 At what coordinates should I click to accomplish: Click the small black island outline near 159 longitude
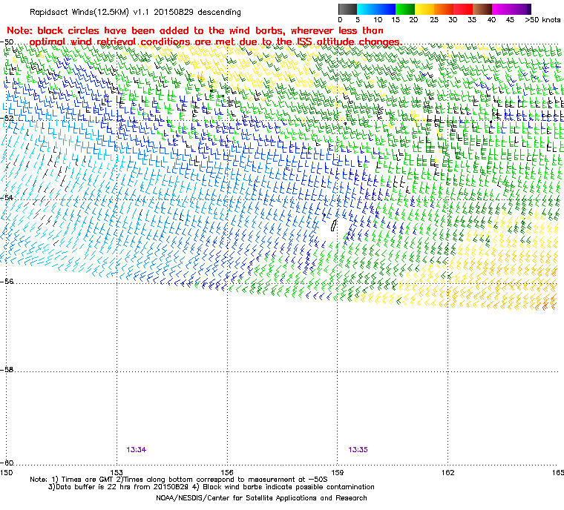click(333, 225)
